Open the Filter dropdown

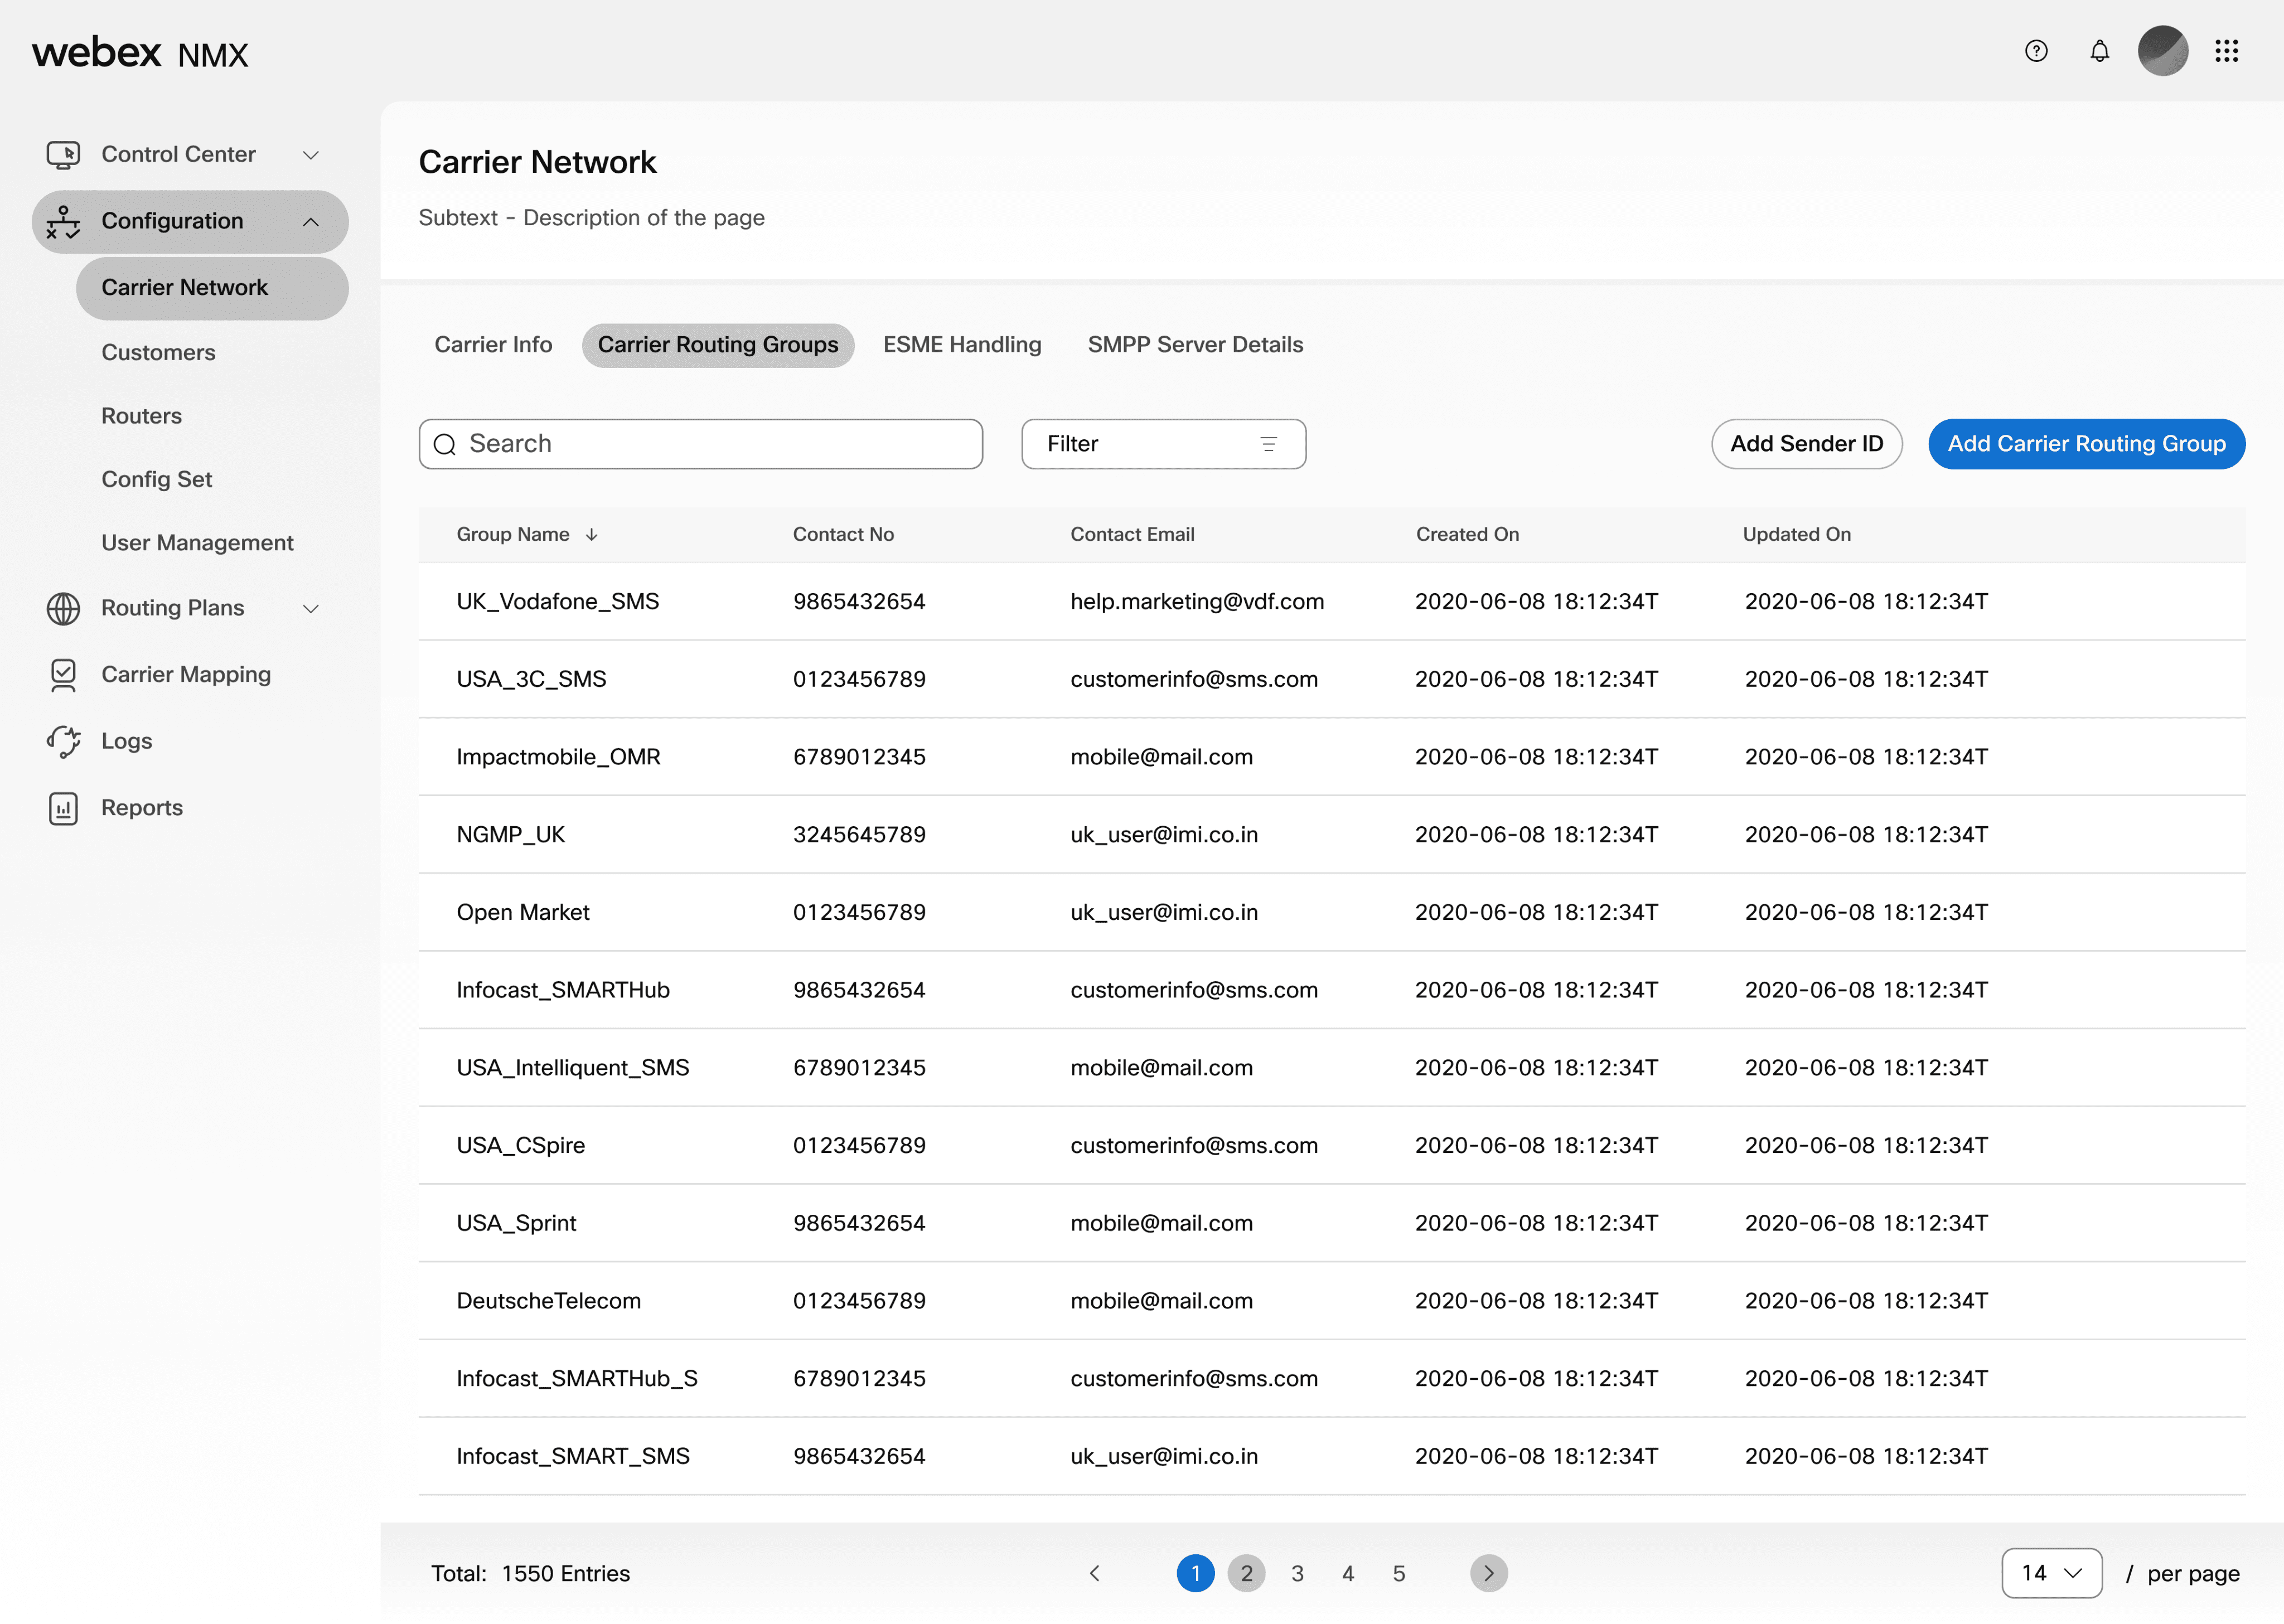tap(1163, 444)
